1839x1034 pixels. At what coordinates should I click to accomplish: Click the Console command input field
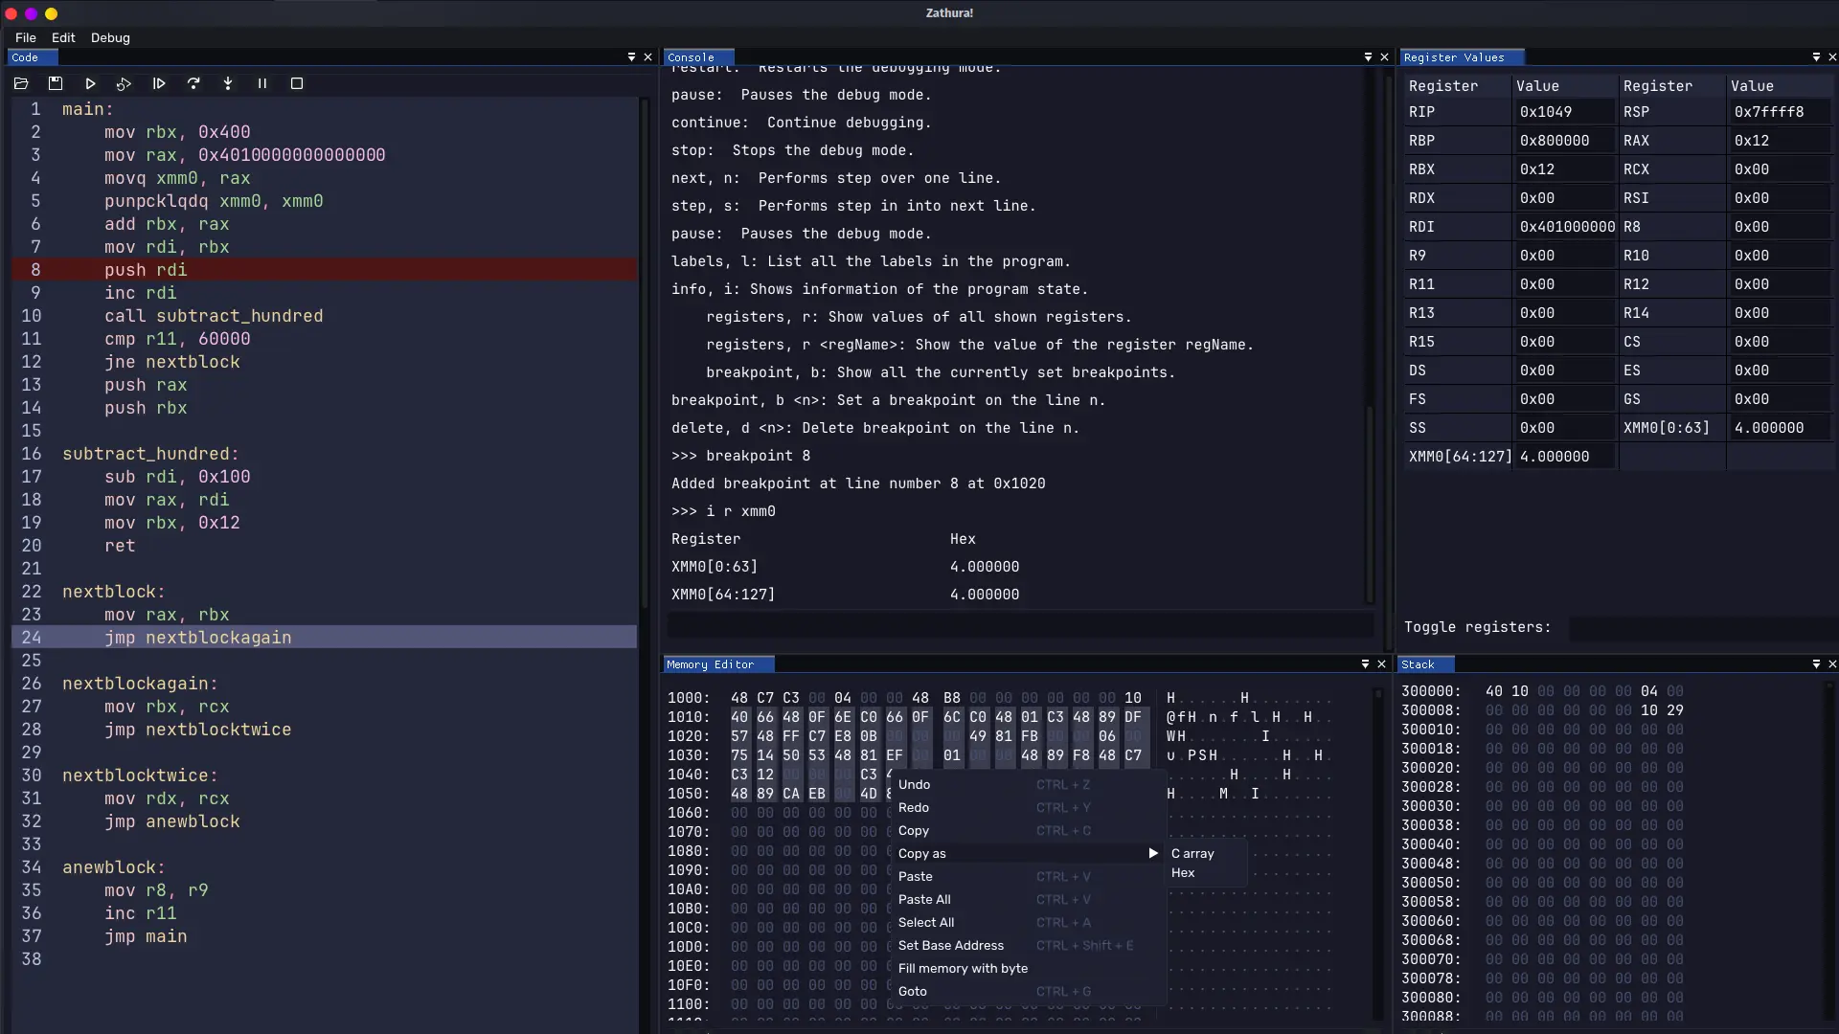(1020, 626)
